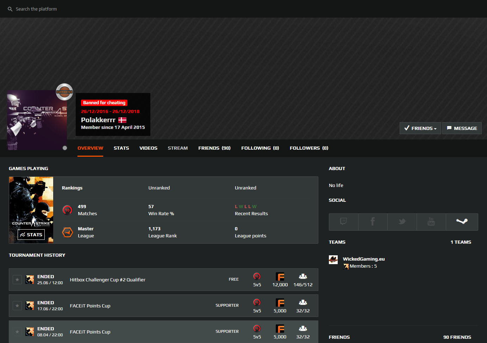
Task: Open the Supporter badge on avatar
Action: point(64,92)
